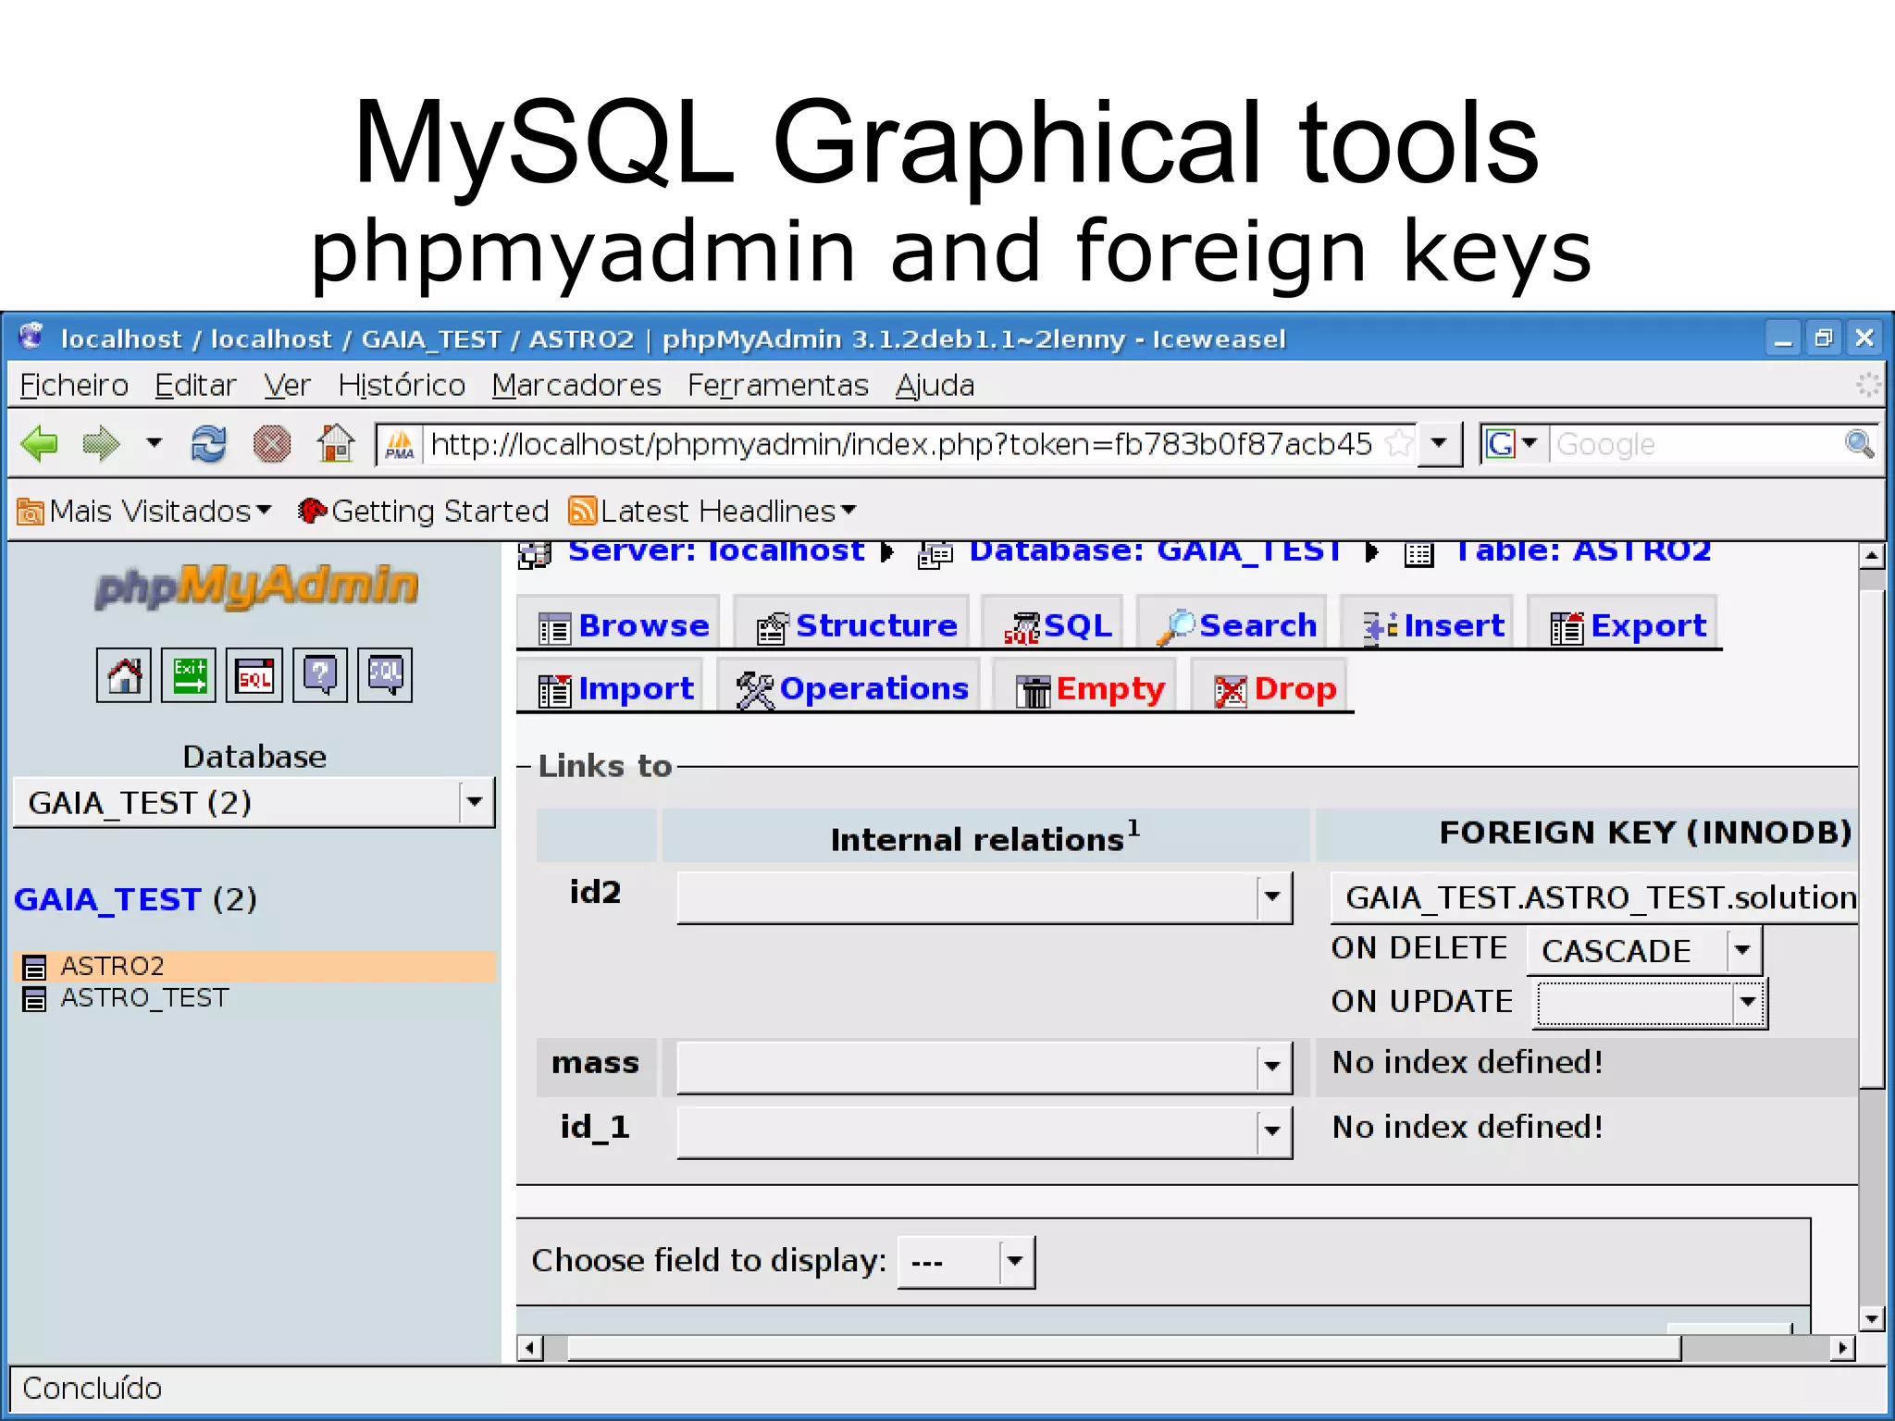Click the vertical scrollbar down arrow
This screenshot has width=1895, height=1421.
(1872, 1319)
